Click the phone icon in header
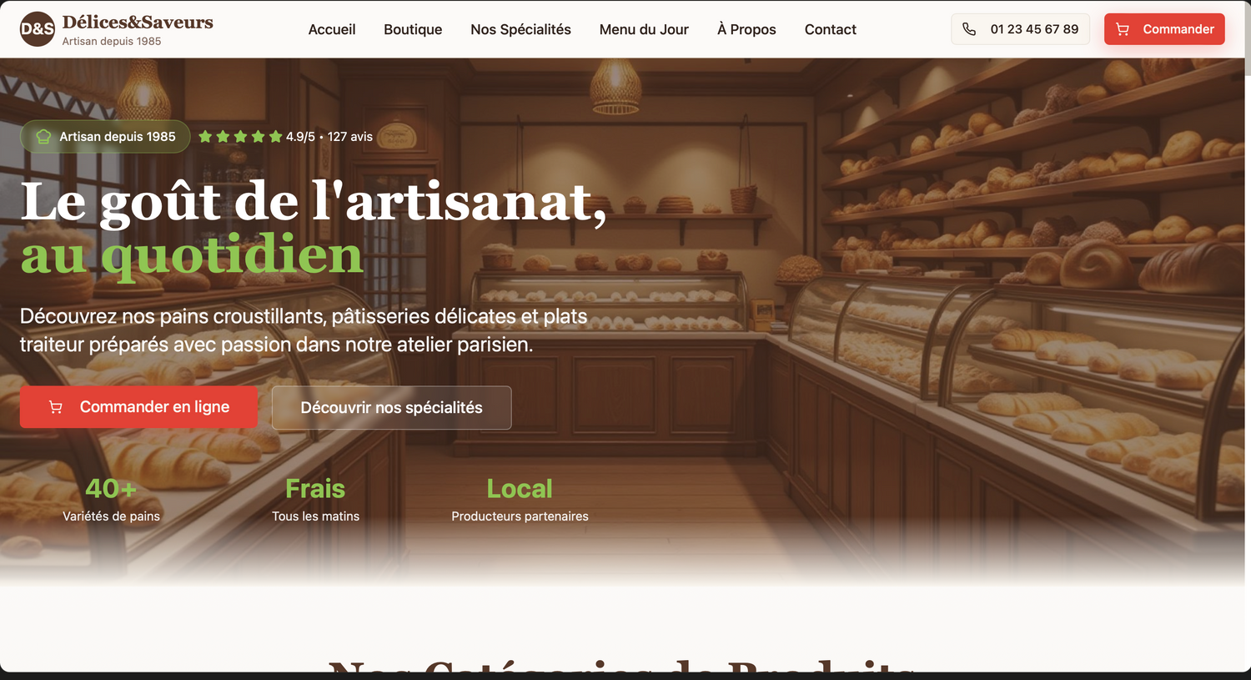1251x680 pixels. coord(969,29)
